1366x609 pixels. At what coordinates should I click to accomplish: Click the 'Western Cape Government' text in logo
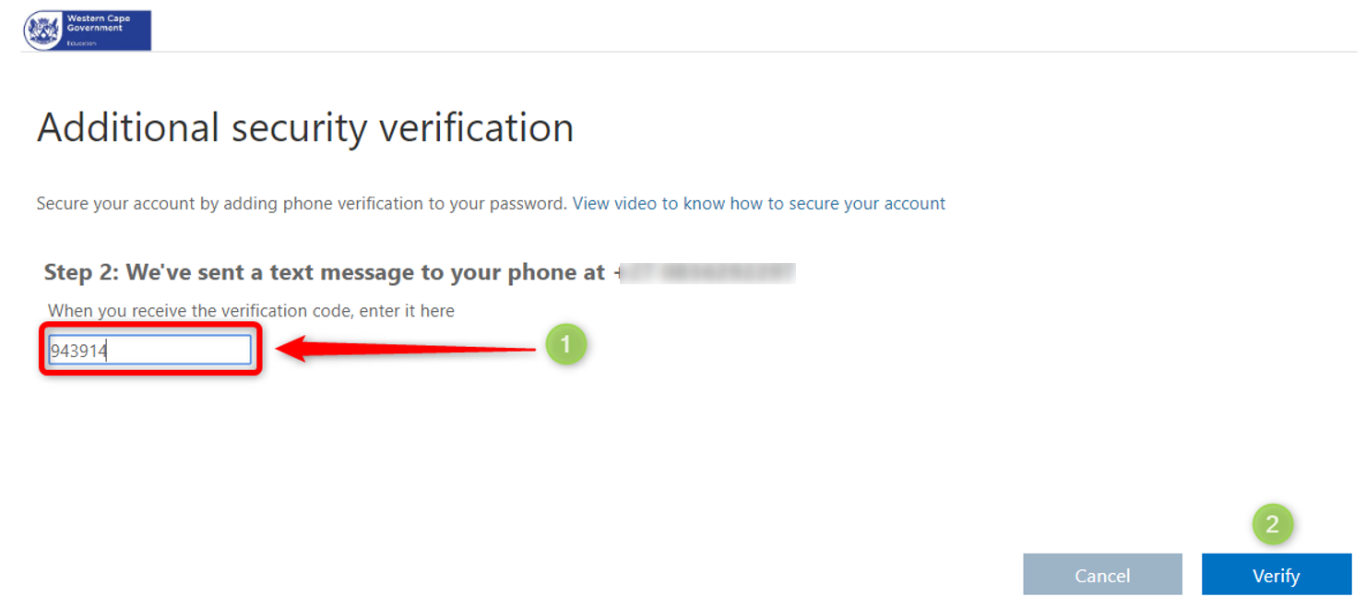pos(98,23)
